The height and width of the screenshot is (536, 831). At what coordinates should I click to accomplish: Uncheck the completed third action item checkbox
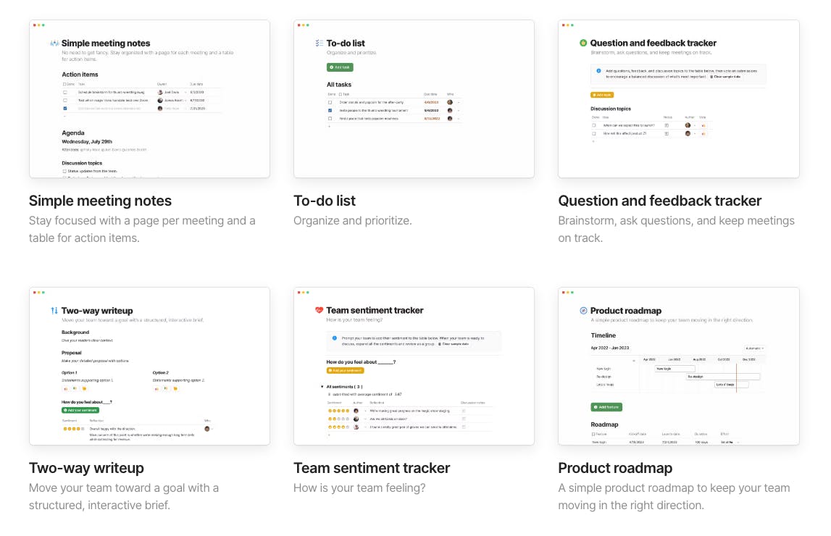point(65,109)
